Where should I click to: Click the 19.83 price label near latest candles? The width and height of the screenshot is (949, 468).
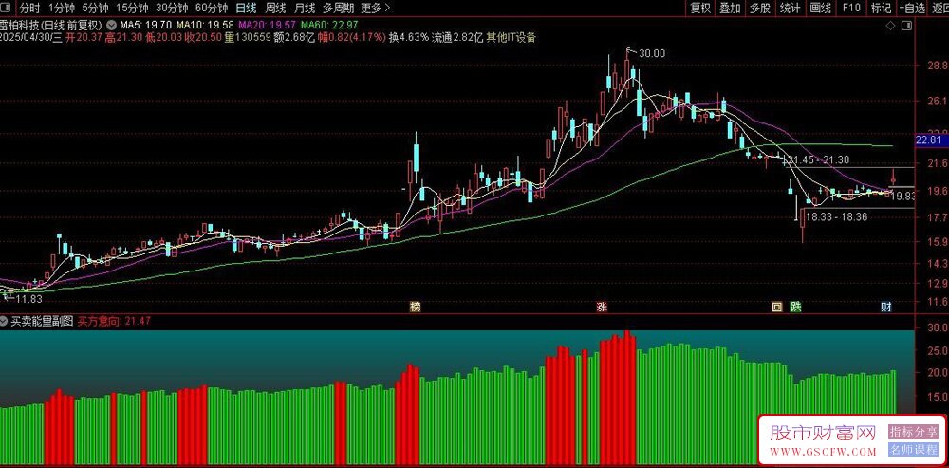coord(902,197)
